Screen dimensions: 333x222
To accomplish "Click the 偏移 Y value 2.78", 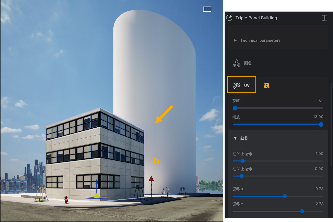I will (319, 204).
